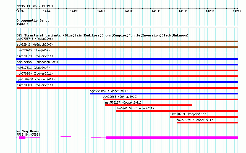Click the blue bar for dgv6199n54
The height and width of the screenshot is (153, 246).
127,82
